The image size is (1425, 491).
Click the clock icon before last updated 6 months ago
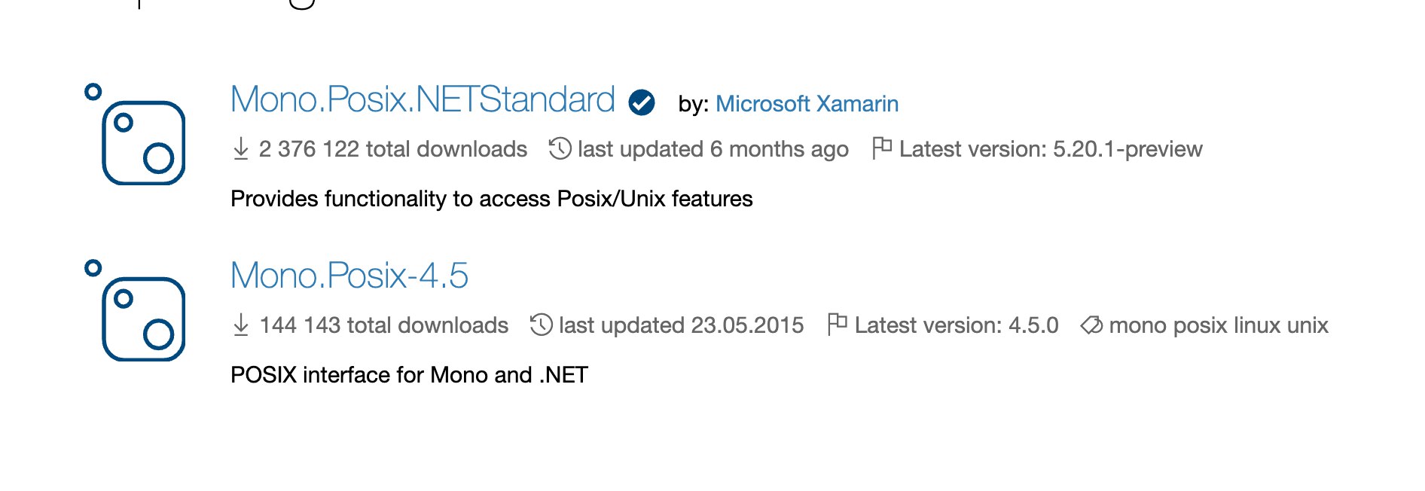(x=560, y=148)
